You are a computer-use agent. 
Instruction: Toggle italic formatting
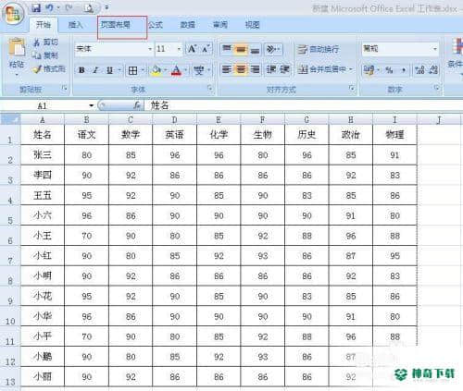point(95,70)
